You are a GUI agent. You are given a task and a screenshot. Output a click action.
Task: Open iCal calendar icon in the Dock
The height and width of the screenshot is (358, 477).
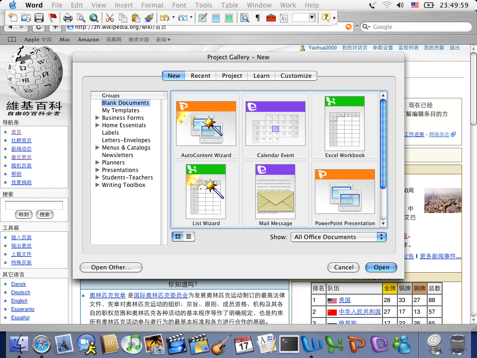click(244, 344)
